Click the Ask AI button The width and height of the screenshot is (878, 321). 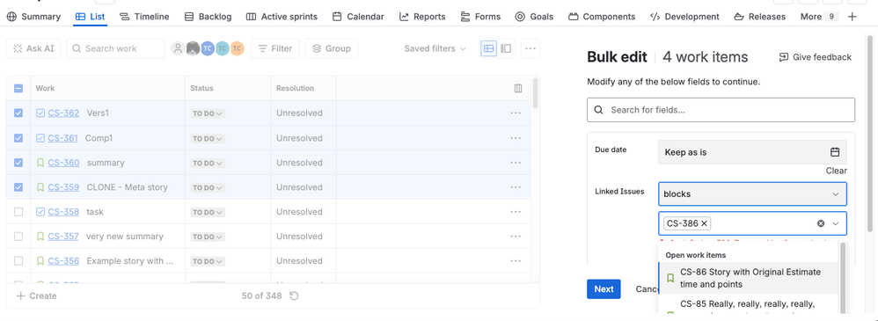pos(33,48)
